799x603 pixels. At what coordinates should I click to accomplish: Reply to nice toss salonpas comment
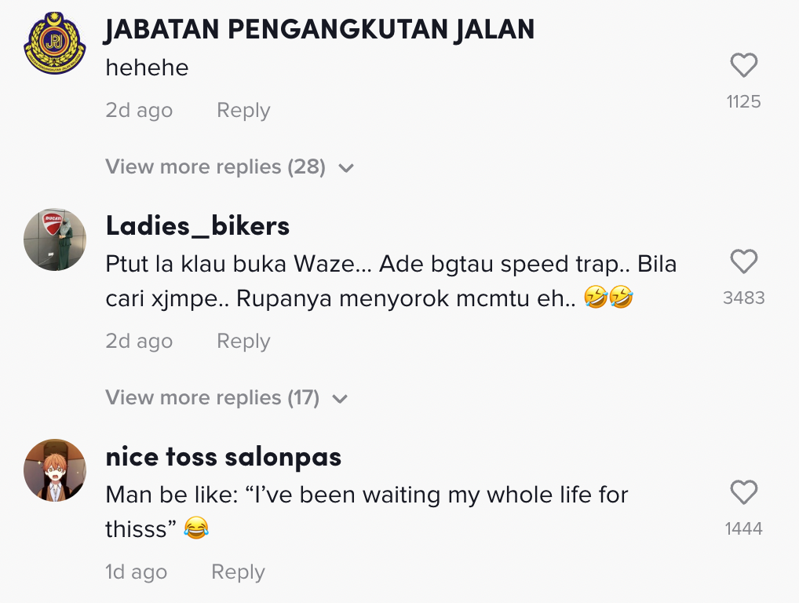pyautogui.click(x=238, y=572)
